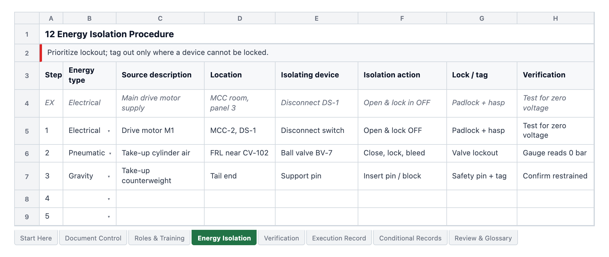Select the 'Gauge reads 0 bar' cell
This screenshot has width=609, height=257.
[x=555, y=153]
